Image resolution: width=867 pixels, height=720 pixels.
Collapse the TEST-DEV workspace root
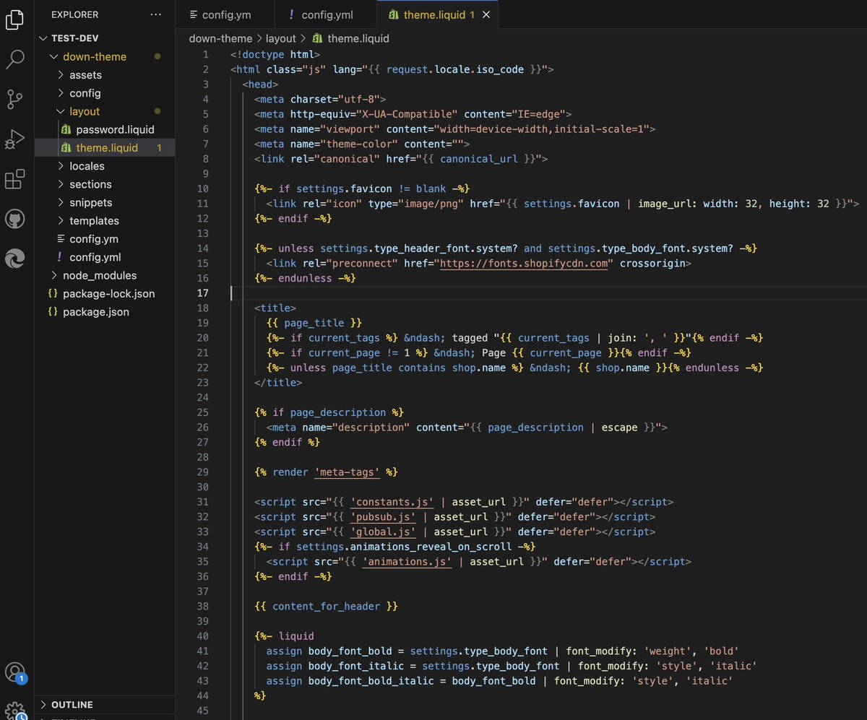point(44,38)
